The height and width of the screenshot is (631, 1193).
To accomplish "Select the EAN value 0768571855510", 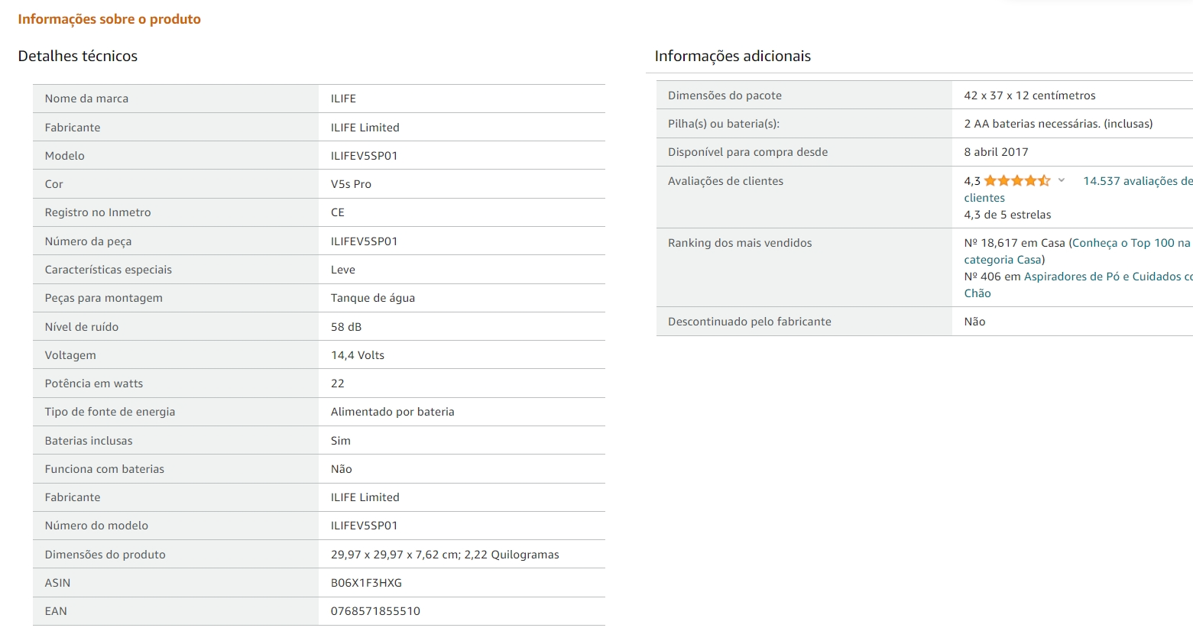I will point(375,611).
